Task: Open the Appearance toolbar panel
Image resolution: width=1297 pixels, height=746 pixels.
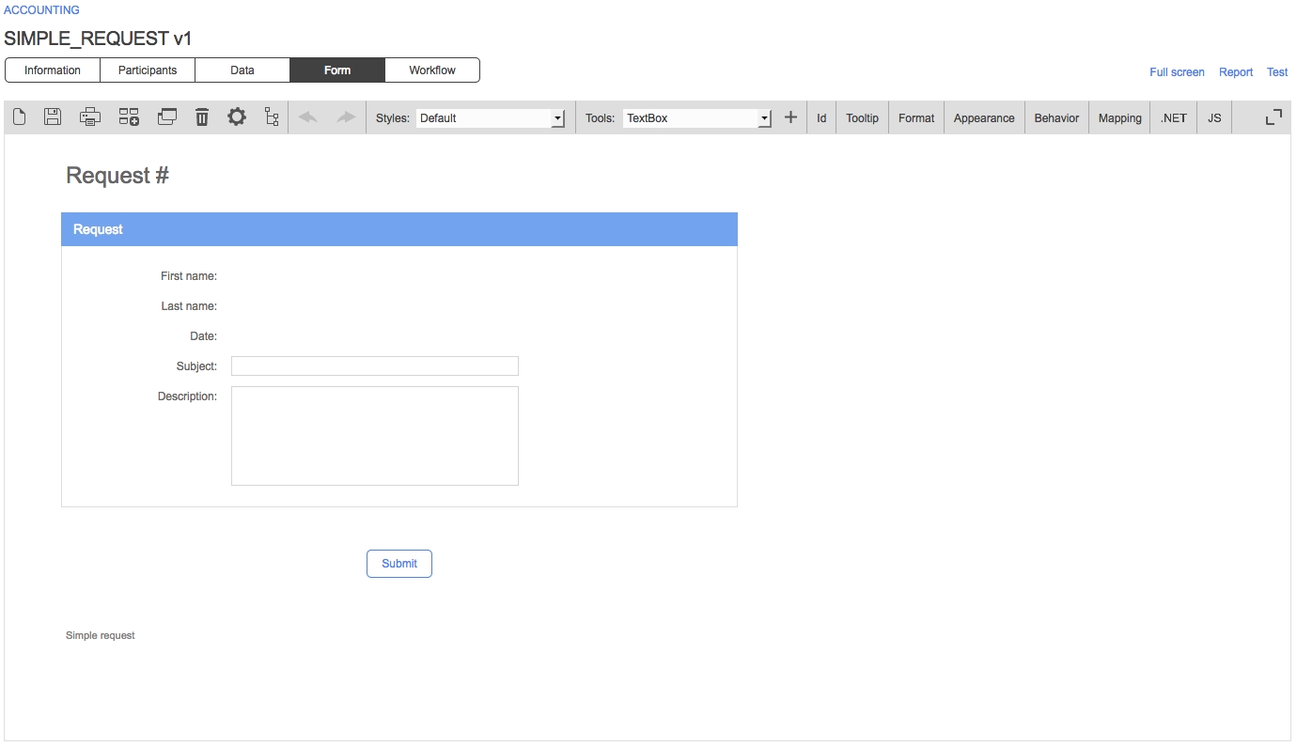Action: tap(984, 118)
